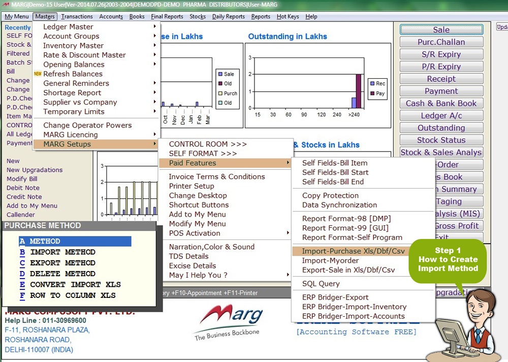Click the Outstanding button
This screenshot has height=362, width=508.
tap(441, 128)
